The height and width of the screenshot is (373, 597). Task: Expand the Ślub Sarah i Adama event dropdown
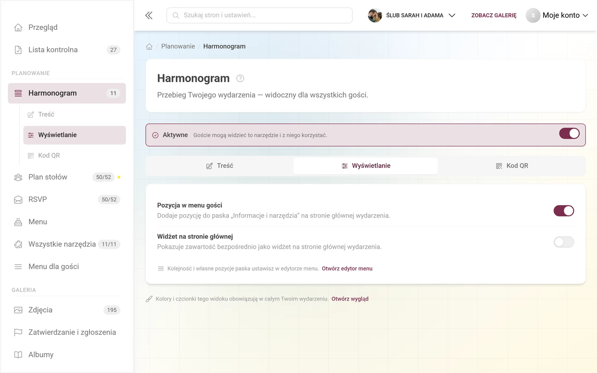(412, 15)
